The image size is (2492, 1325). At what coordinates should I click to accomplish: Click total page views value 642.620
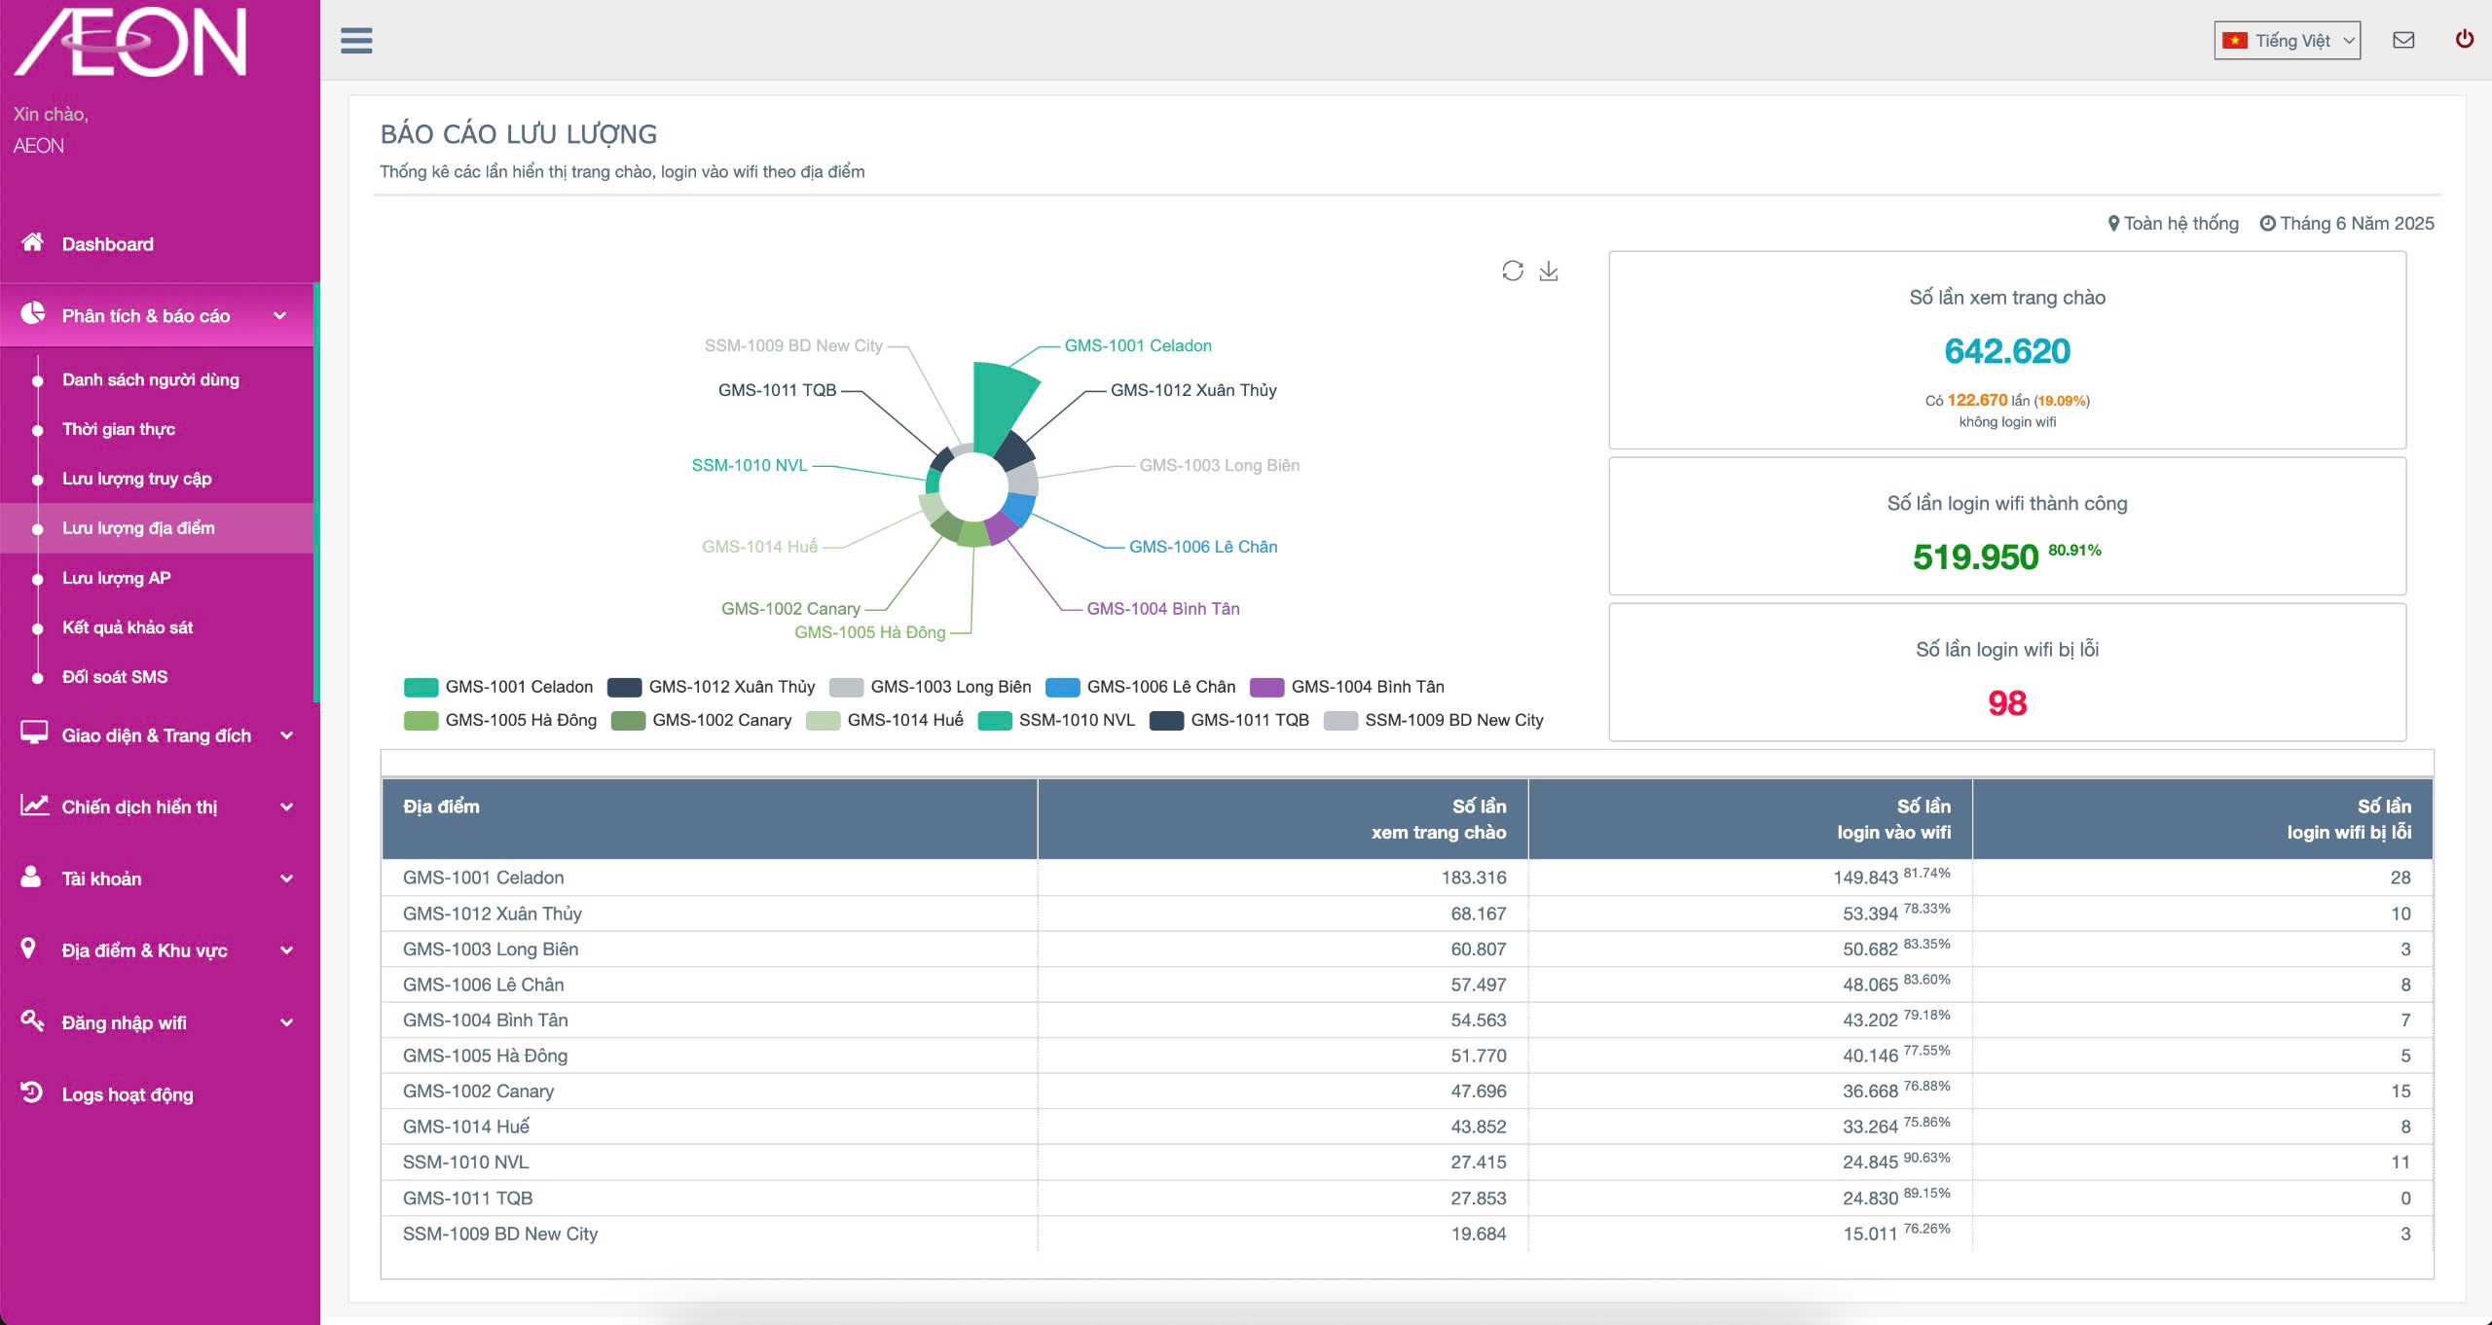click(x=2007, y=351)
